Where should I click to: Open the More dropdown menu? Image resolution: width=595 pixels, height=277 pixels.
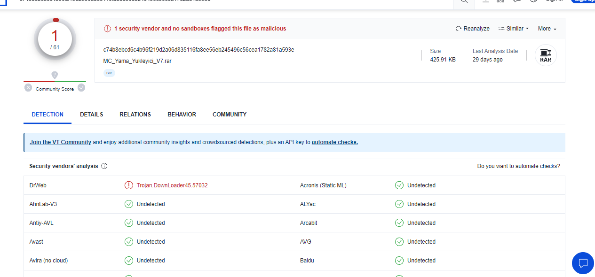(547, 29)
